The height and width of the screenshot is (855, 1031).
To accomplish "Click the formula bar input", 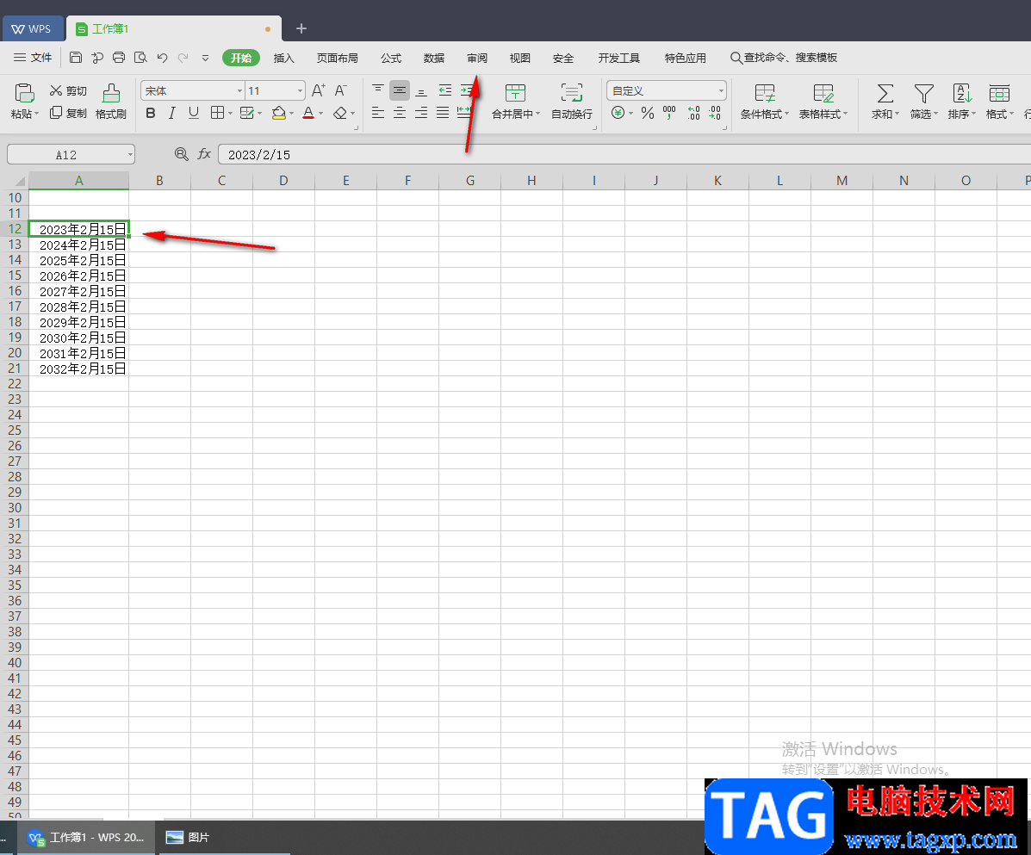I will pyautogui.click(x=624, y=155).
